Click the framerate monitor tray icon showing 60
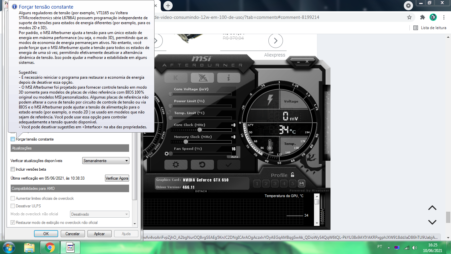This screenshot has width=451, height=254. [x=397, y=247]
